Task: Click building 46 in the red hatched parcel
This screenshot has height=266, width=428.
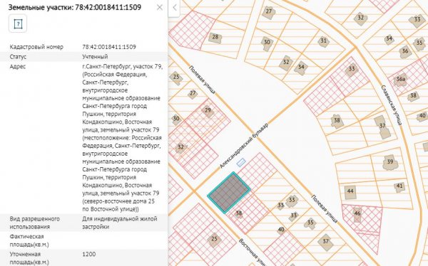Action: [x=357, y=214]
